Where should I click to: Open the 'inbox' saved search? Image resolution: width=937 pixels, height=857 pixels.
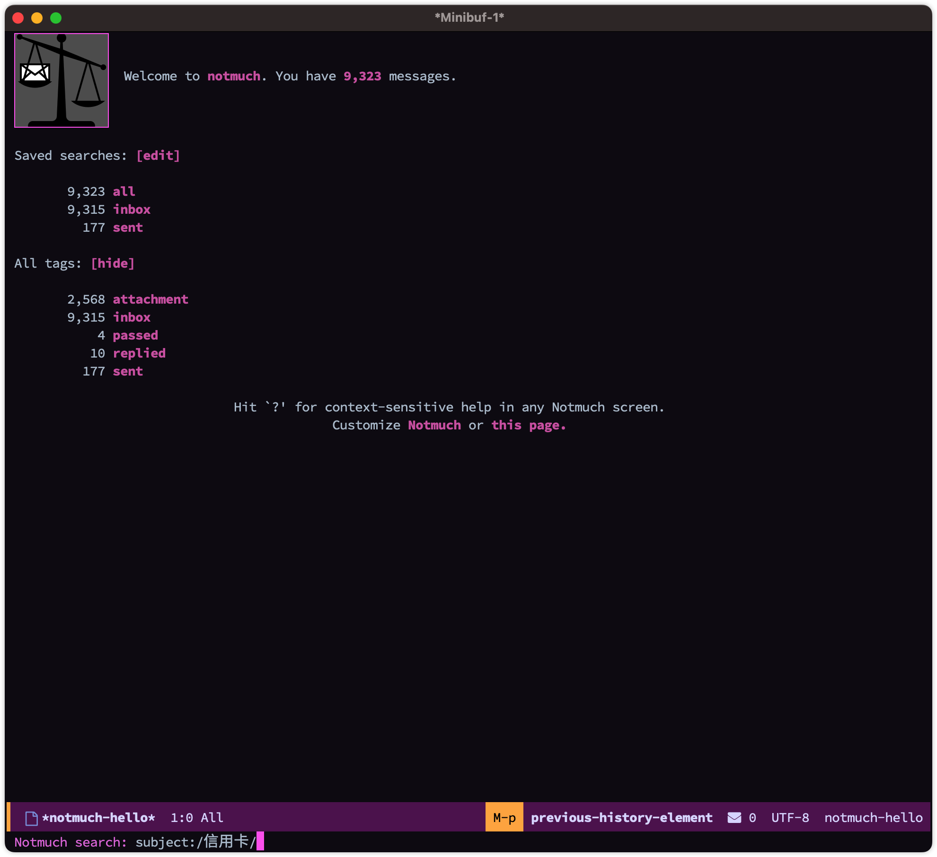(x=132, y=210)
